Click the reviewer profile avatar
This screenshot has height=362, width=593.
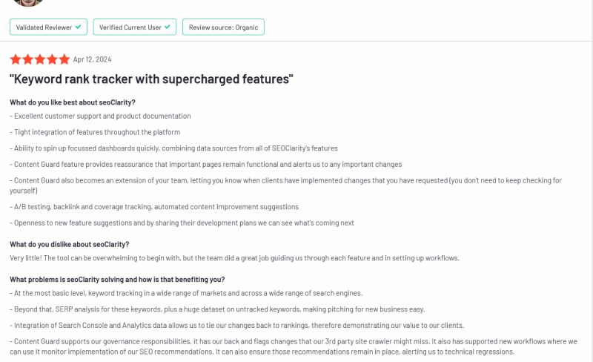point(27,2)
